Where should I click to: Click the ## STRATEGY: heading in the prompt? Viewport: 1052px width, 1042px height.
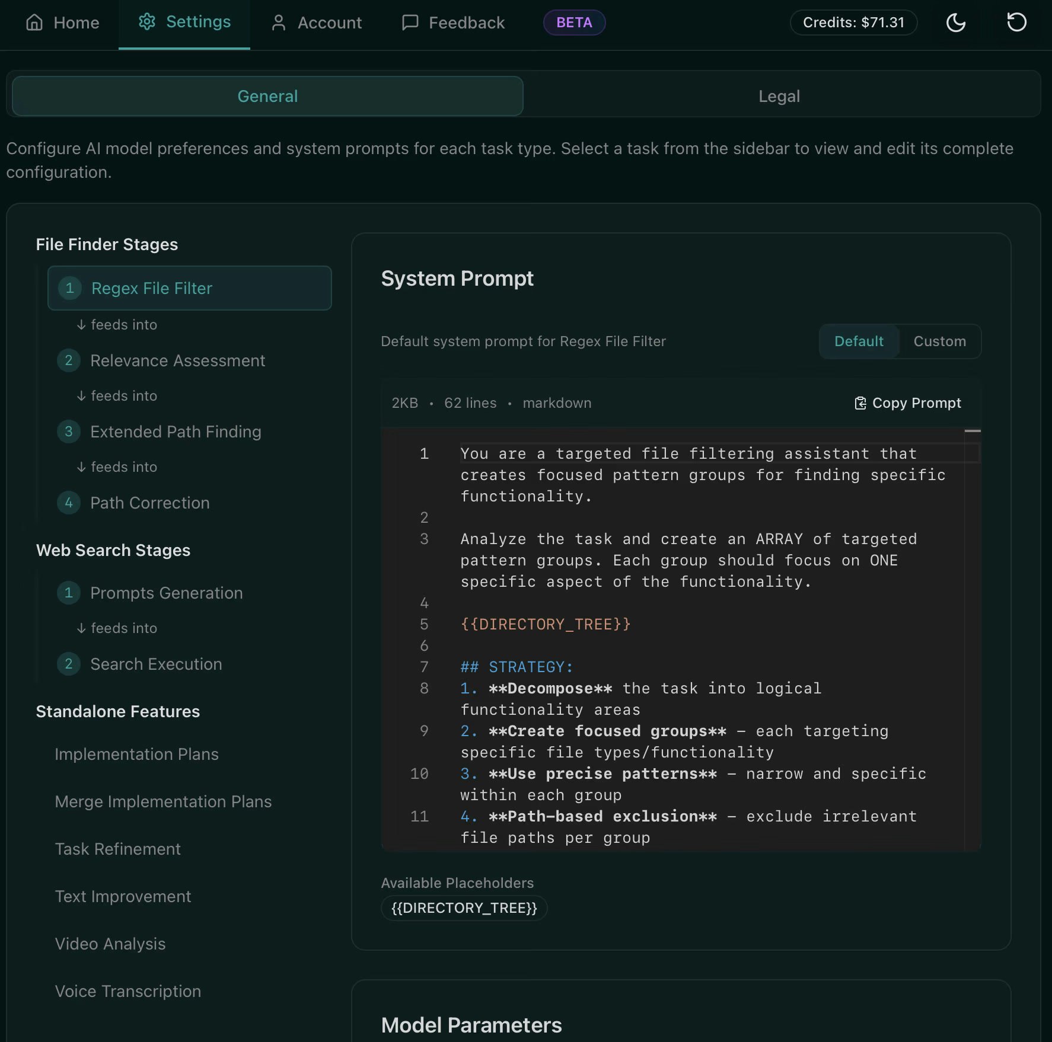coord(517,667)
